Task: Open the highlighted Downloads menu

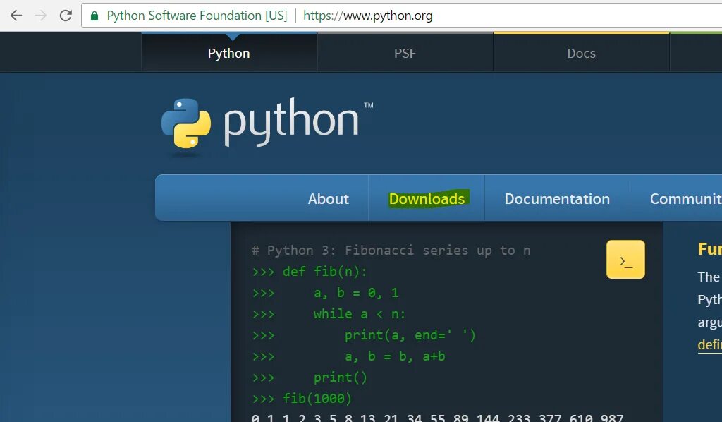Action: coord(427,198)
